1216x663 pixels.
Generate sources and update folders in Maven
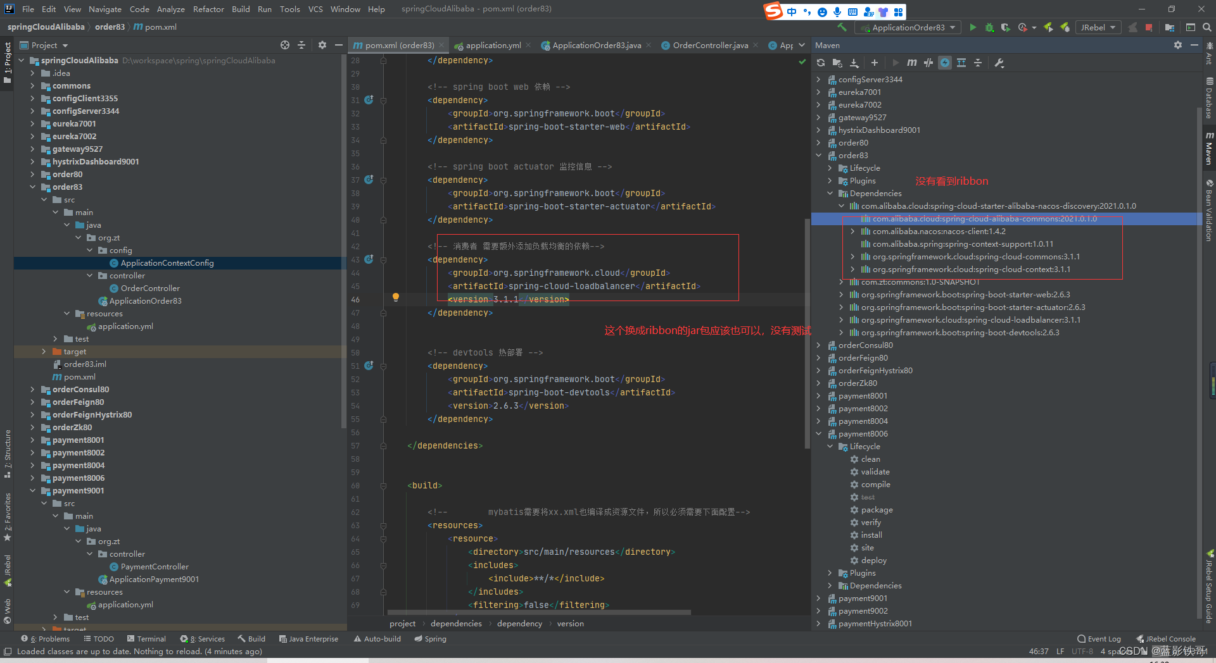click(x=837, y=63)
